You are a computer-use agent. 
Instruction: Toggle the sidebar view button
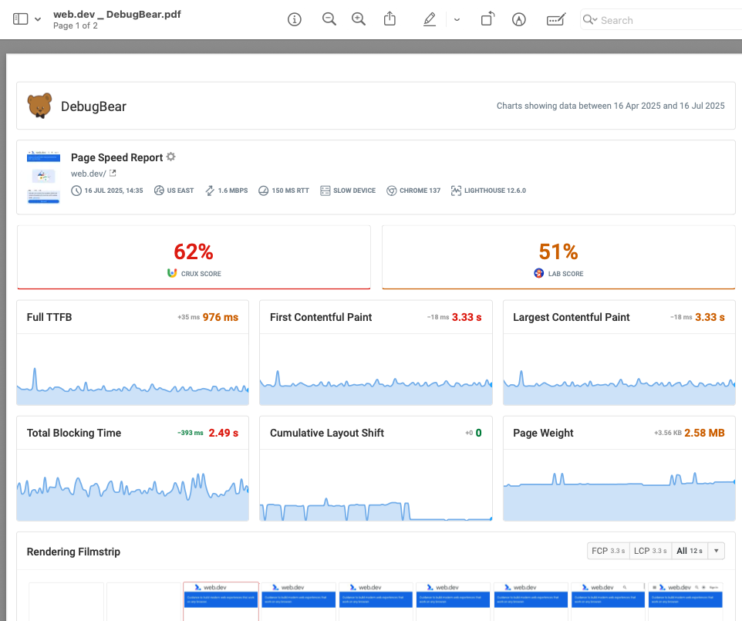(20, 19)
